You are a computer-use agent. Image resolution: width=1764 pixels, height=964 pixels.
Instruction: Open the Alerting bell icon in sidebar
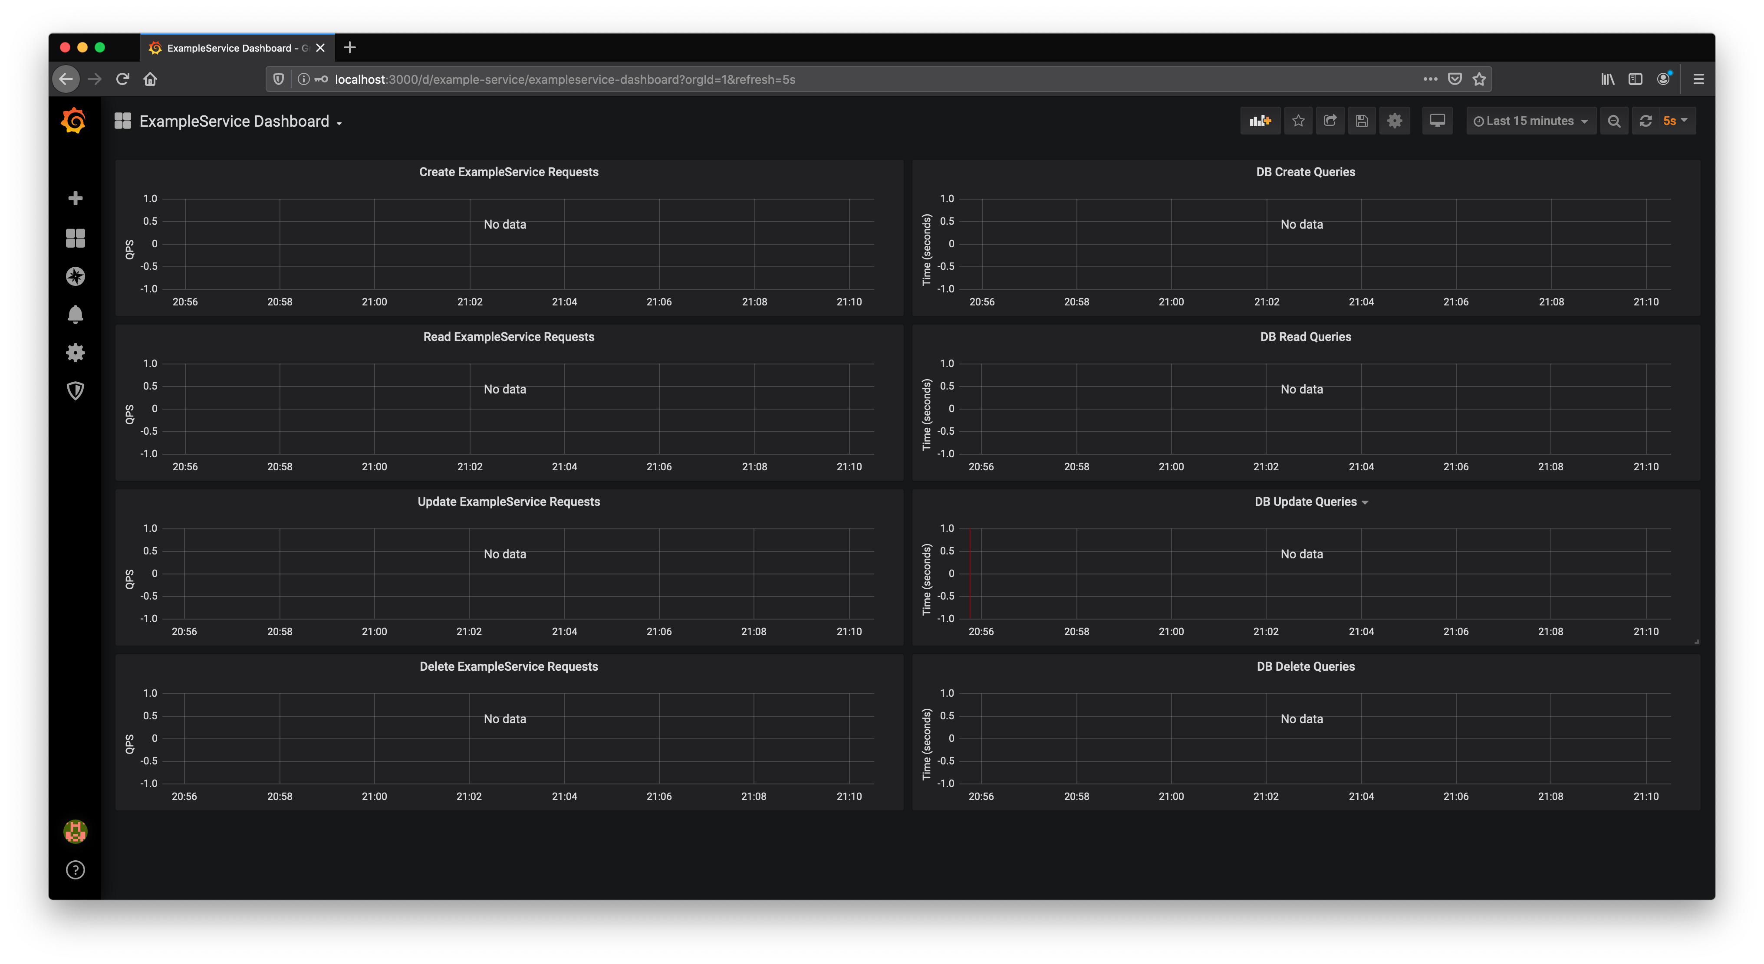coord(76,314)
